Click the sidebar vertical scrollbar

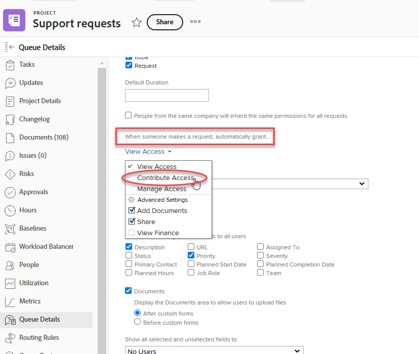pyautogui.click(x=102, y=211)
